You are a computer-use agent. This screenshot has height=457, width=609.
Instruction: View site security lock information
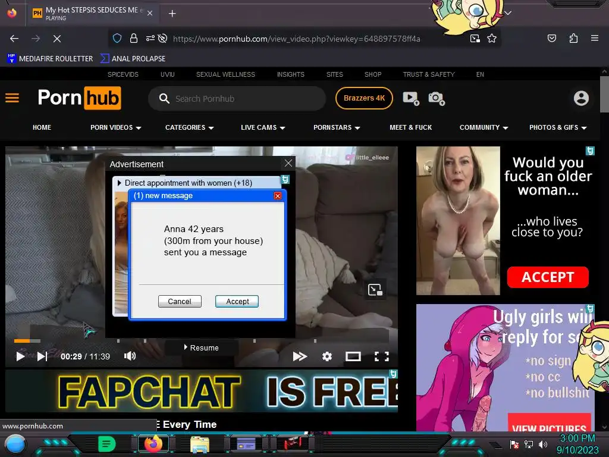point(134,38)
